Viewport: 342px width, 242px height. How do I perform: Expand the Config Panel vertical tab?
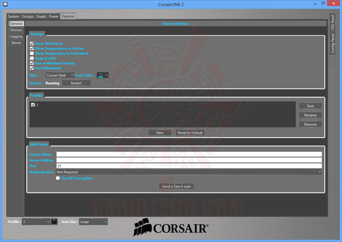point(332,43)
